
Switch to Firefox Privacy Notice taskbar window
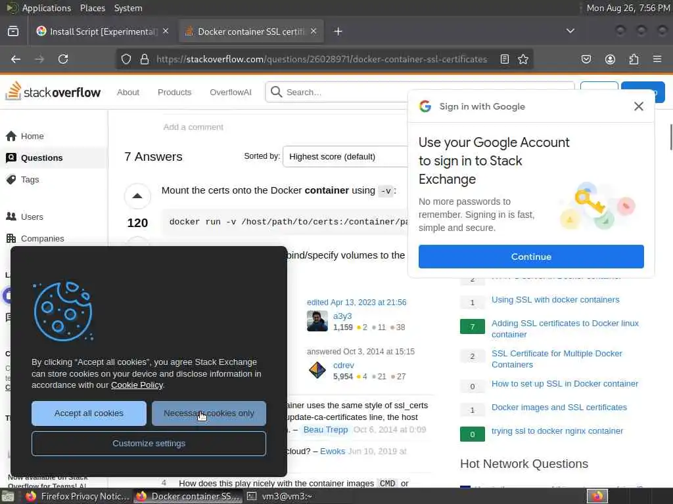78,496
